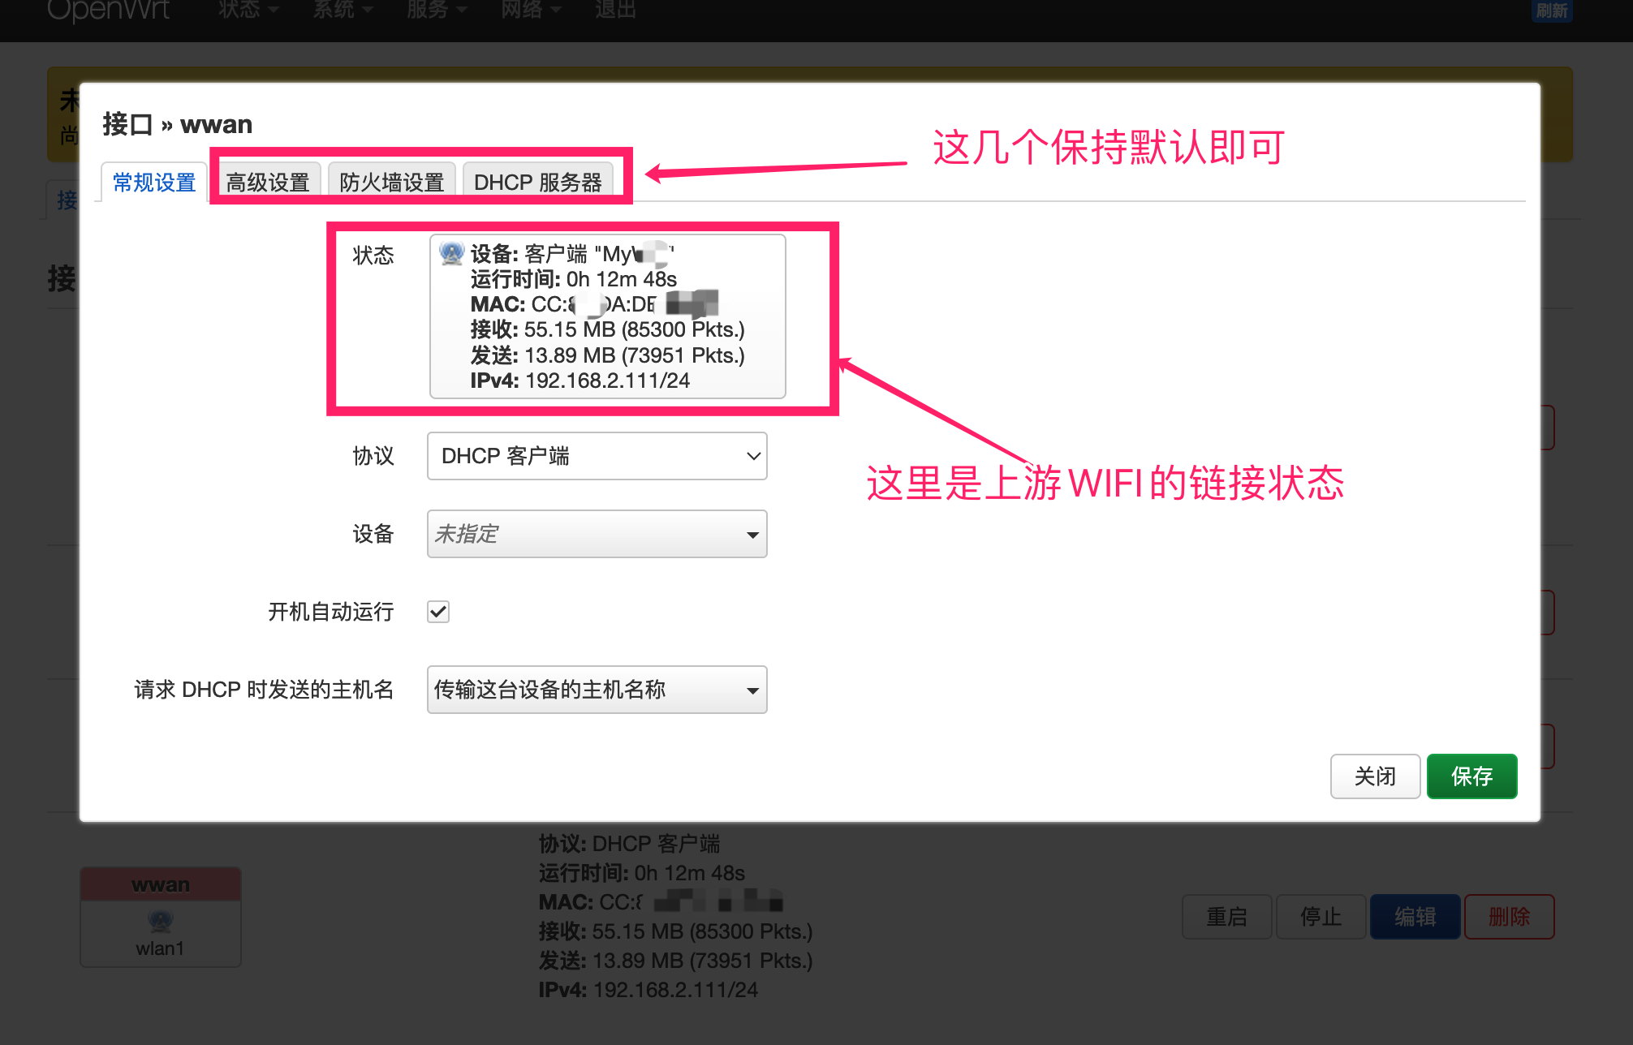Switch to the DHCP 服务器 tab
The height and width of the screenshot is (1045, 1633).
click(538, 181)
